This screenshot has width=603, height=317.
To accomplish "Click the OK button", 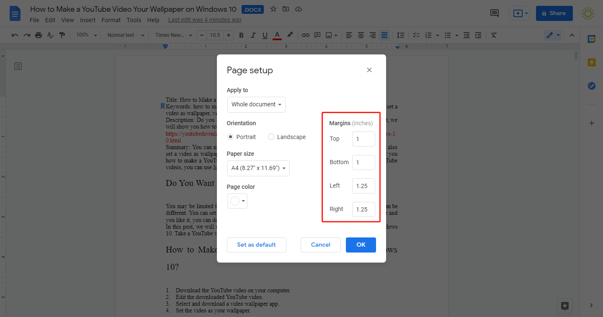I will (361, 245).
